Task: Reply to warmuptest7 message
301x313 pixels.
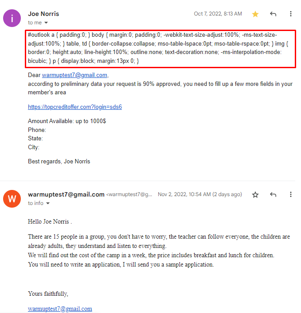Action: 273,195
